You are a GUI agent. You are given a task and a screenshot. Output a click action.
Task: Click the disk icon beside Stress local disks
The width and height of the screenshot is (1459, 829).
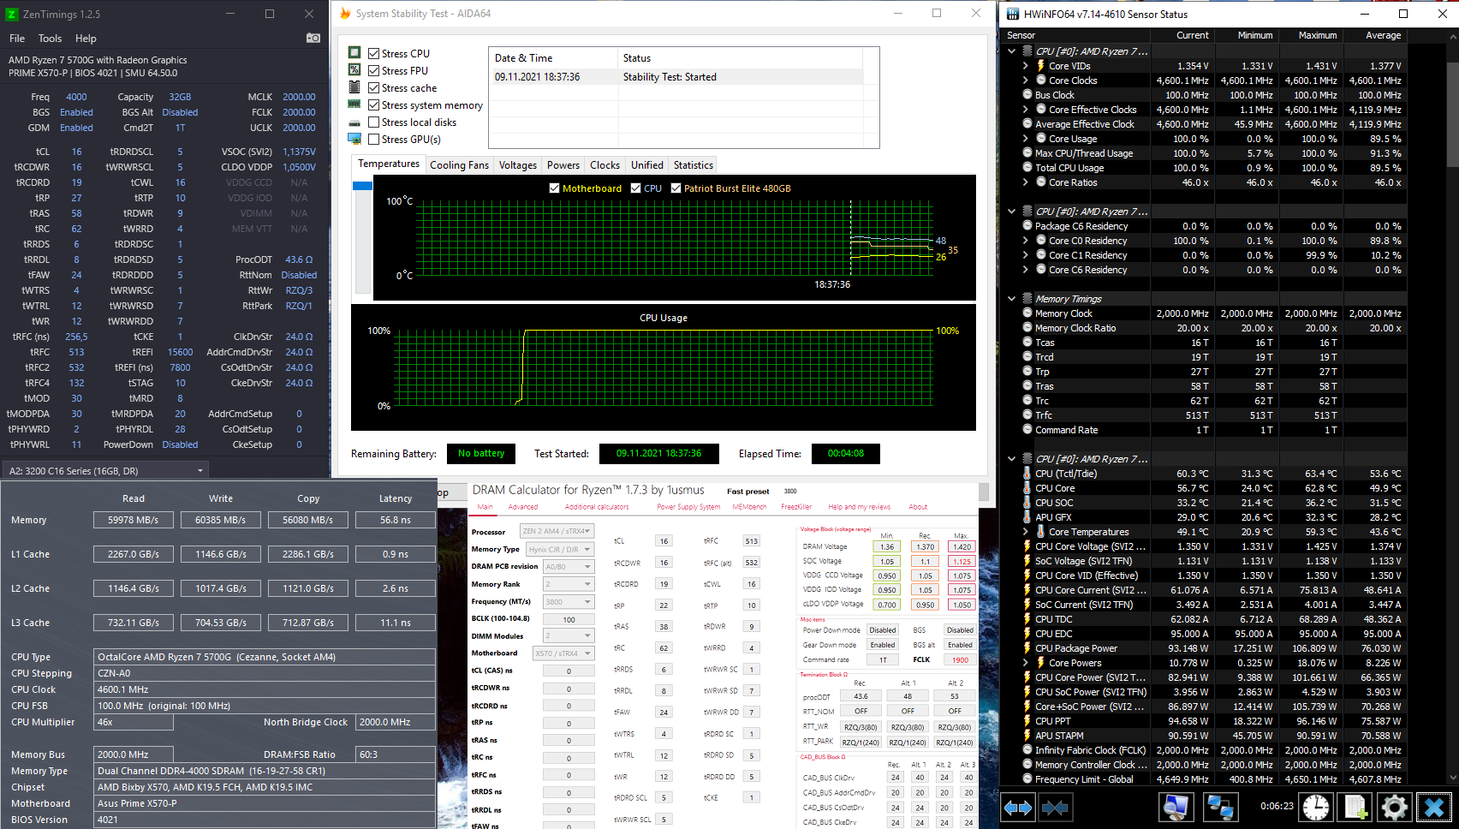[354, 122]
